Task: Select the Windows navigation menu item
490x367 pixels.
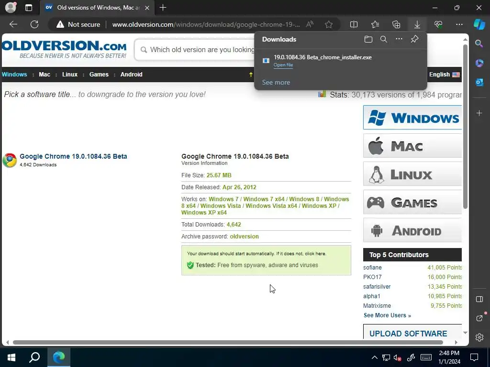Action: [x=14, y=74]
